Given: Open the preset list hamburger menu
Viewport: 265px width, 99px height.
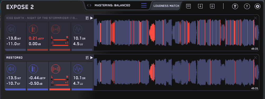Looking at the screenshot, I should [x=144, y=5].
